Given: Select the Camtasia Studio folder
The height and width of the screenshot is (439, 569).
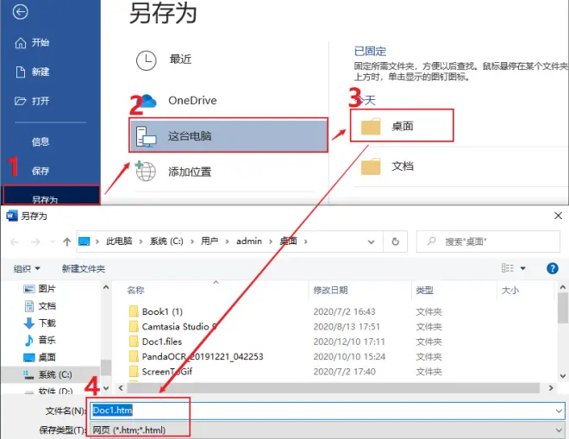Looking at the screenshot, I should 173,326.
